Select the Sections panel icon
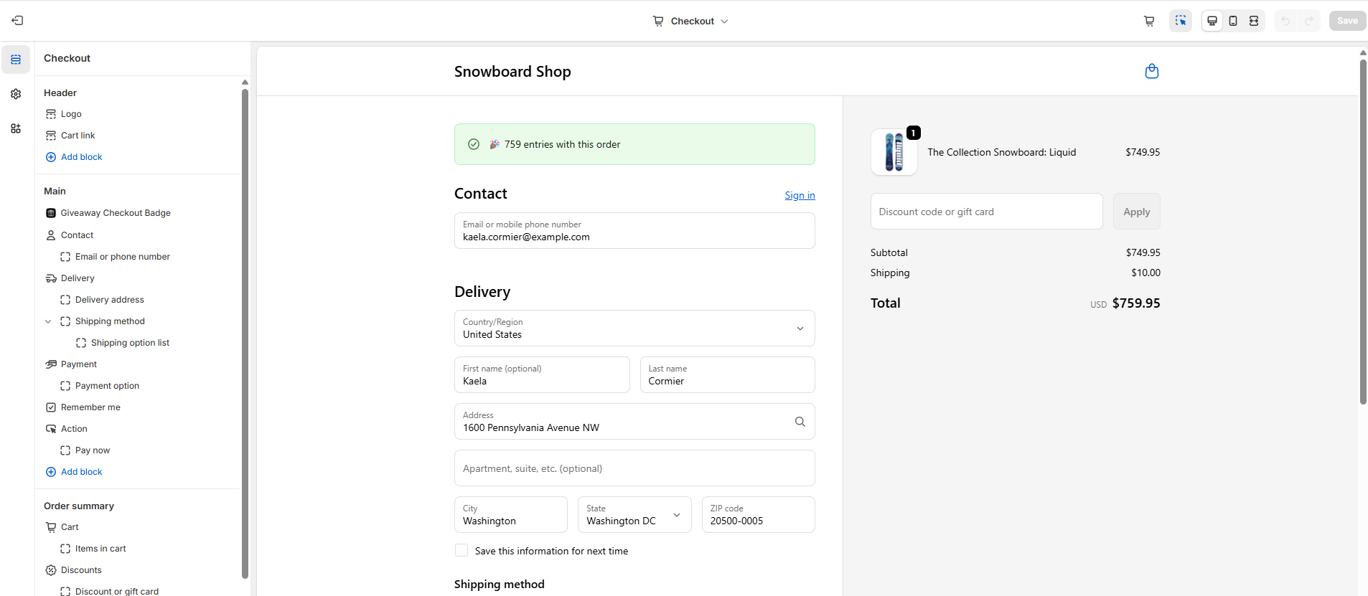Image resolution: width=1368 pixels, height=596 pixels. pyautogui.click(x=16, y=60)
